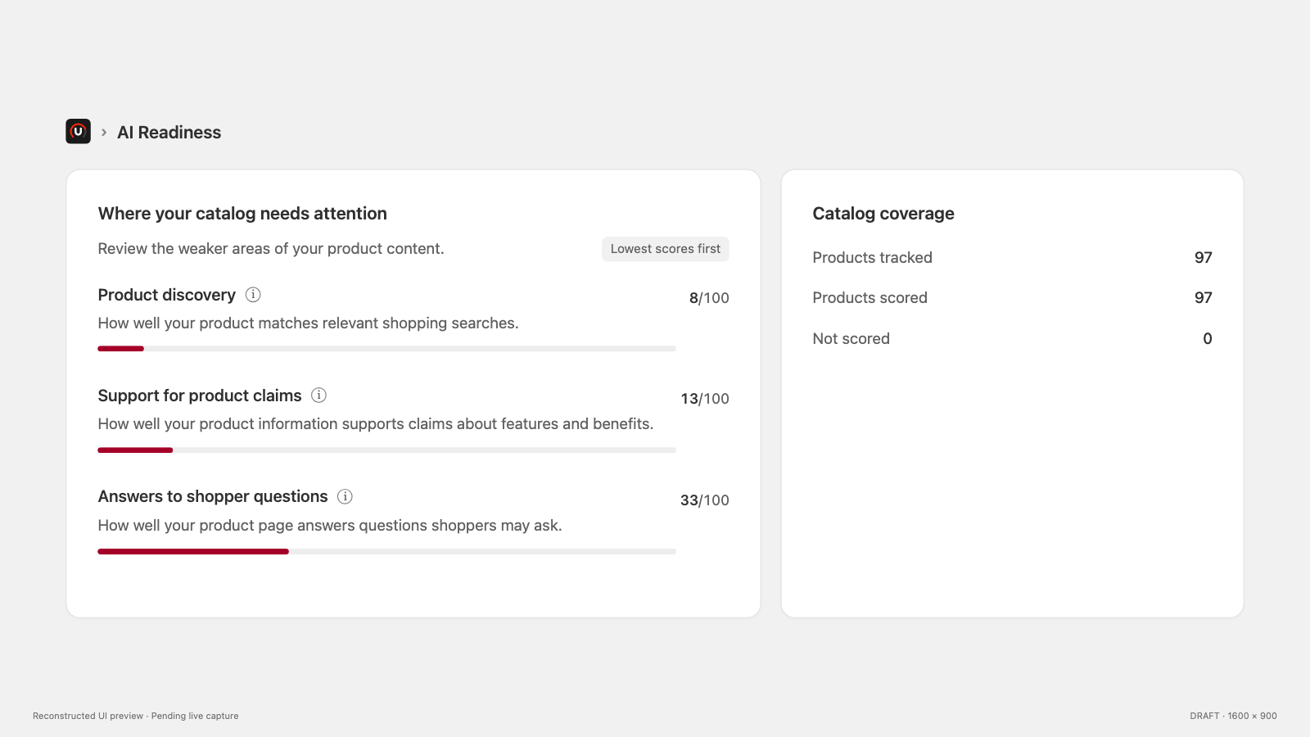1310x737 pixels.
Task: Open info icon beside Answers to shopper questions
Action: 346,496
